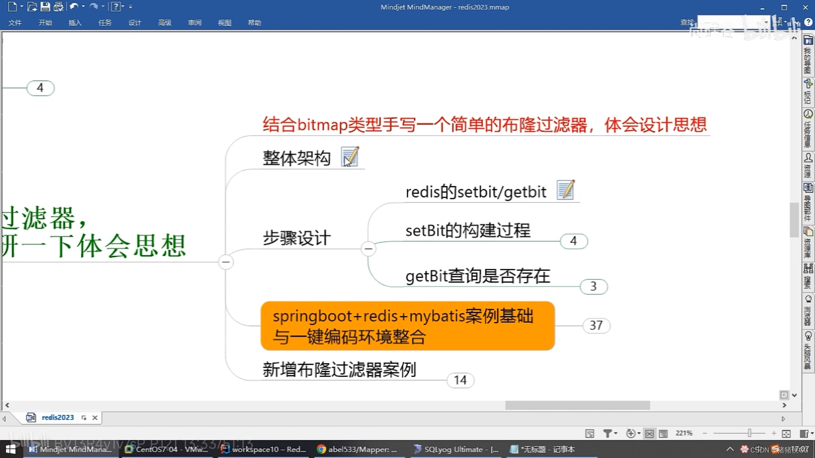
Task: Close the redis2023 document tab
Action: [x=95, y=418]
